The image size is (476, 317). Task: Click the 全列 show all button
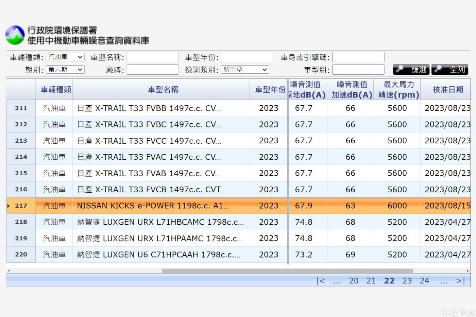(450, 69)
